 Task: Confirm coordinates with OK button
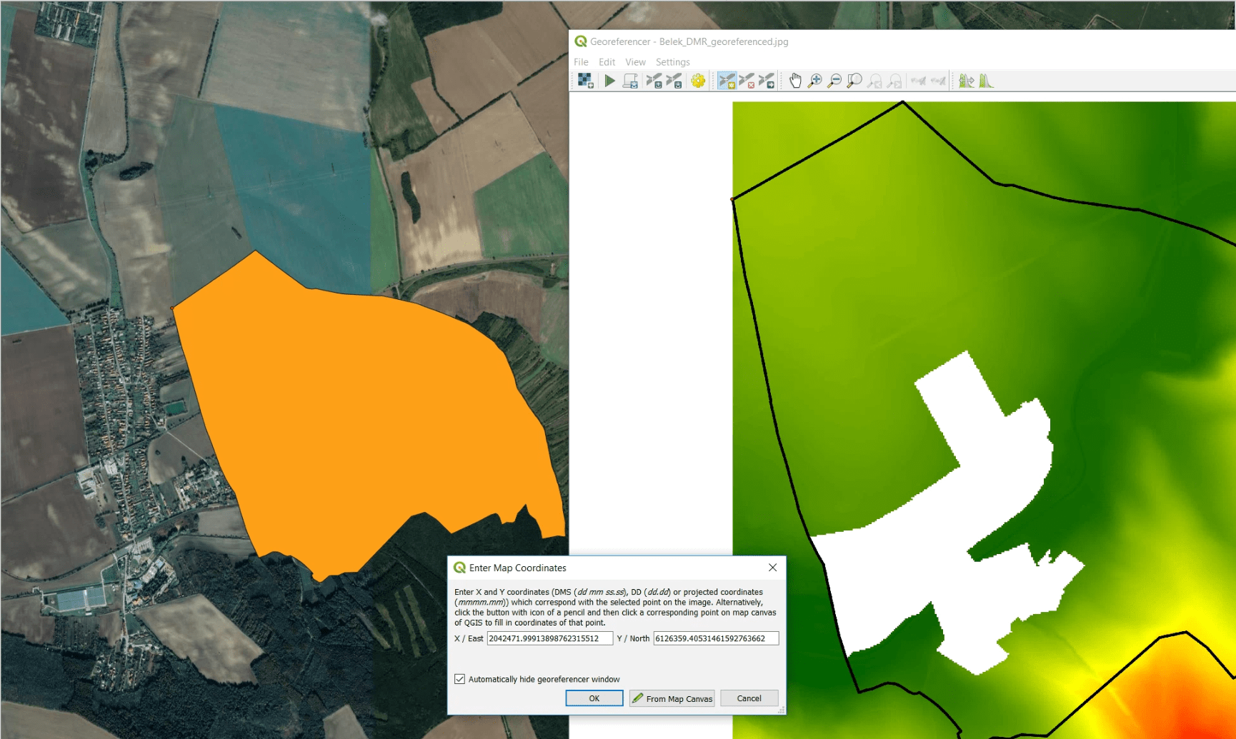tap(594, 698)
